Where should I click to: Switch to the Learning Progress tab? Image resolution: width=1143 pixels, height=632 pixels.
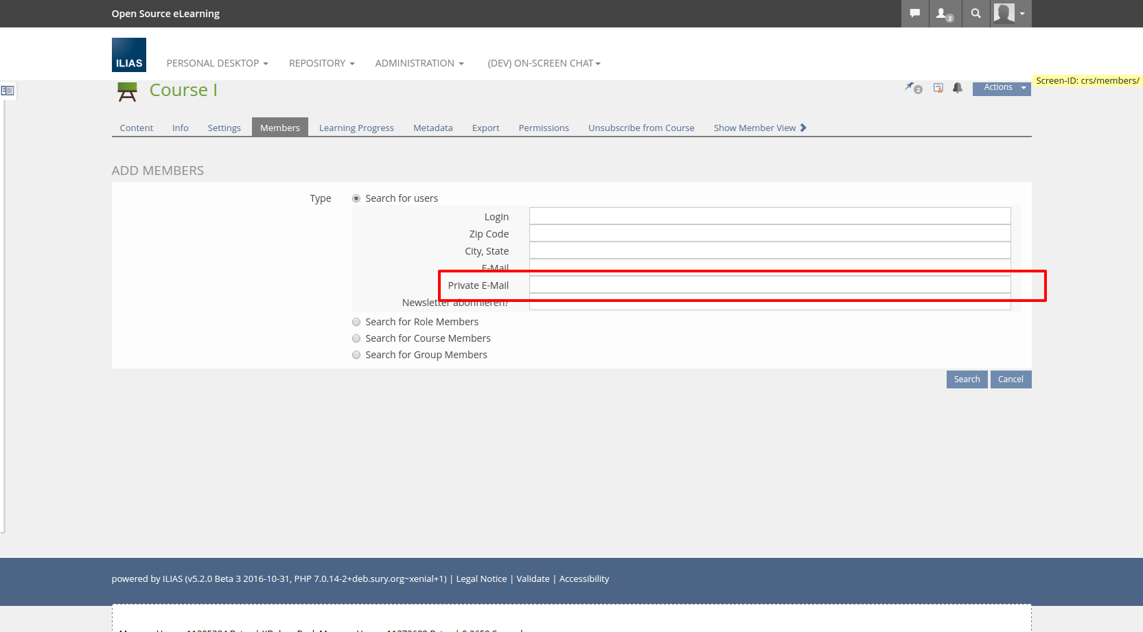pos(356,128)
